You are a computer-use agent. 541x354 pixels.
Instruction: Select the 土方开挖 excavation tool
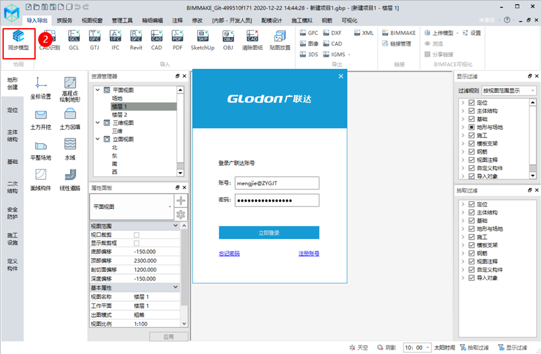(x=41, y=119)
